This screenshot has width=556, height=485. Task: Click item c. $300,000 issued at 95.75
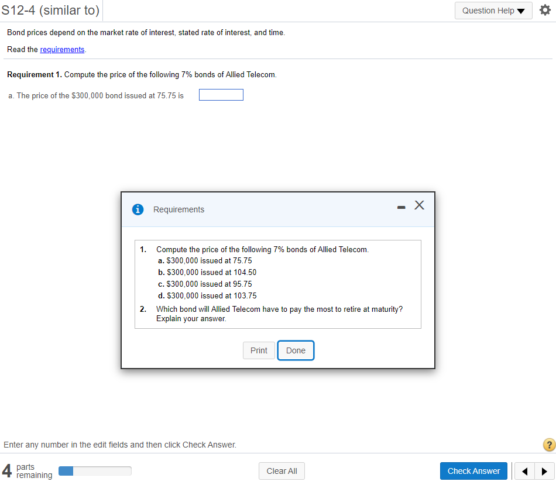(x=205, y=284)
